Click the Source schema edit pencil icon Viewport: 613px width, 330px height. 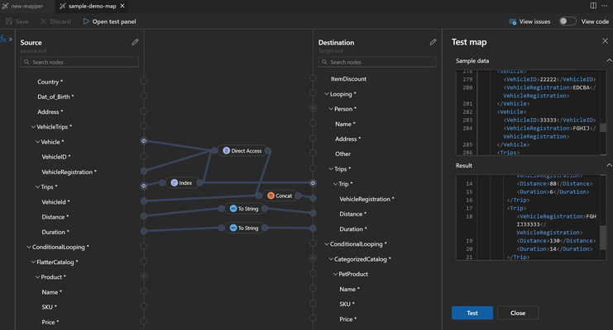coord(136,42)
